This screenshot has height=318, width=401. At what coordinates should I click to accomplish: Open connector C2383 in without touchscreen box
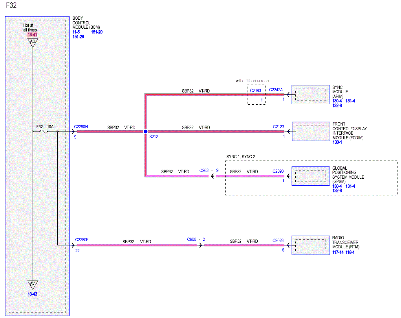click(255, 91)
